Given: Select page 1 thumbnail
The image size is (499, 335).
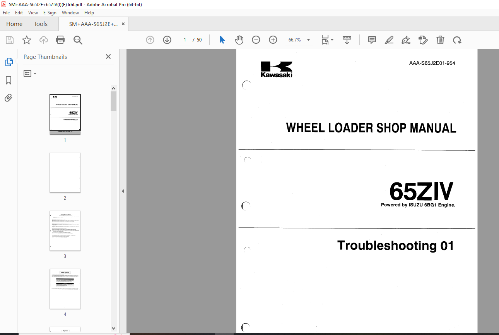Looking at the screenshot, I should click(65, 114).
